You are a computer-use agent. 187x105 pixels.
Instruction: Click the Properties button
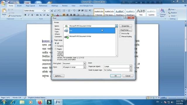125,26
